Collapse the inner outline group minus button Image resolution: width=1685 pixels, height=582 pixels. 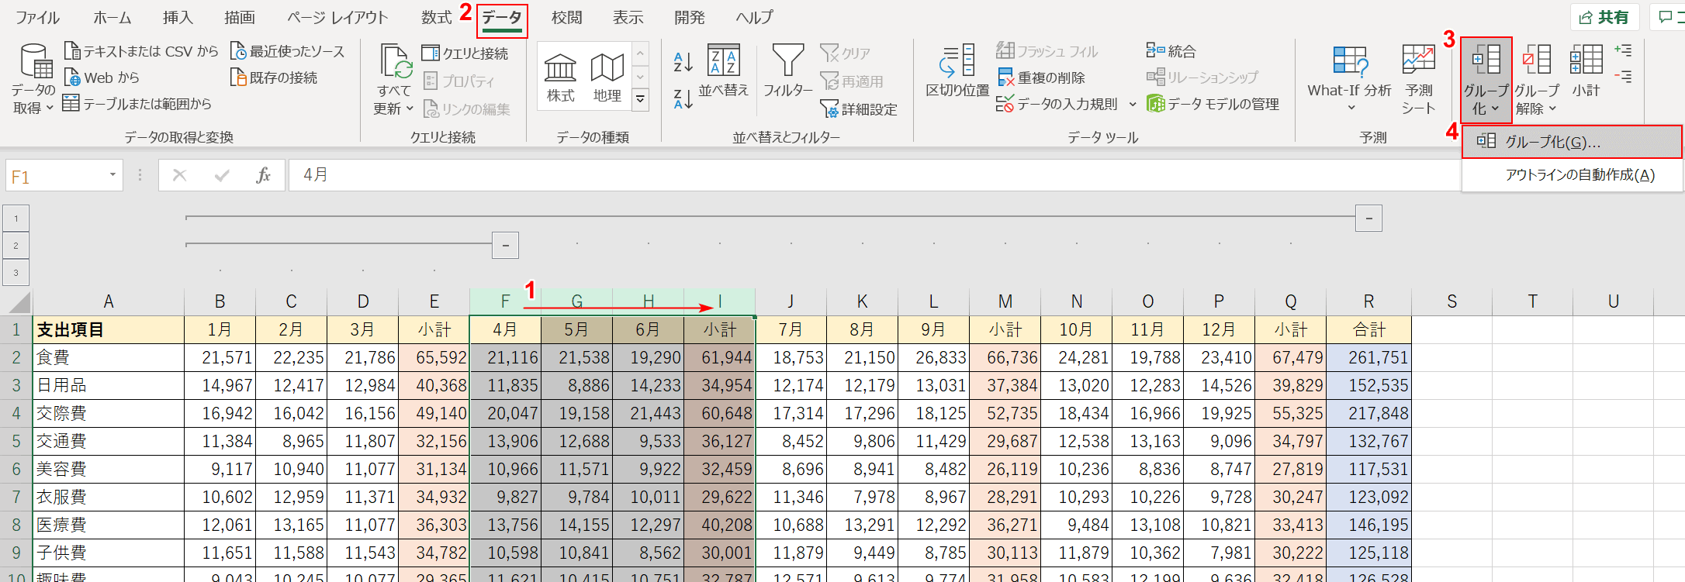[x=505, y=246]
